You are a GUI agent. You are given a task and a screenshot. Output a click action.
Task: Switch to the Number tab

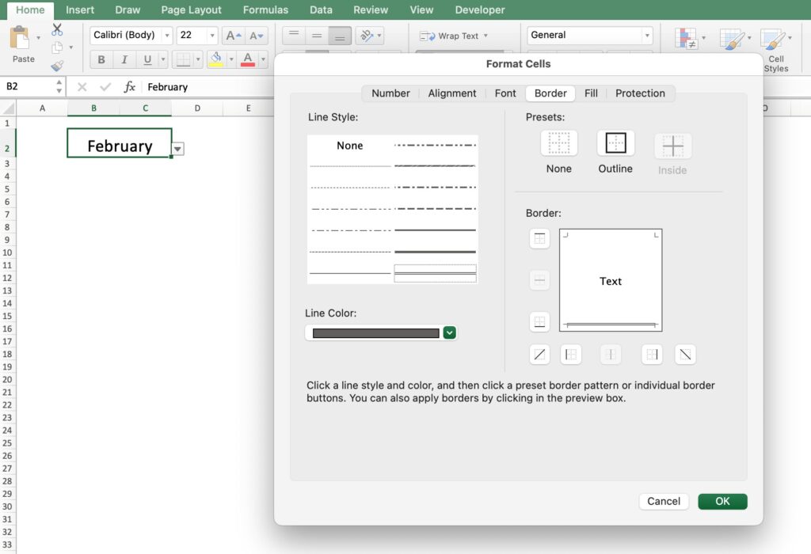[x=390, y=93]
